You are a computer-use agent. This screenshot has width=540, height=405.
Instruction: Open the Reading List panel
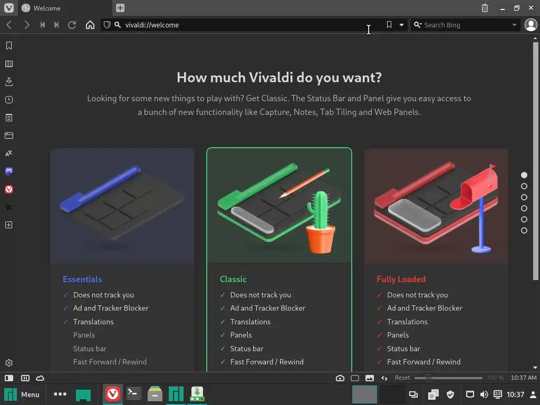pyautogui.click(x=9, y=64)
